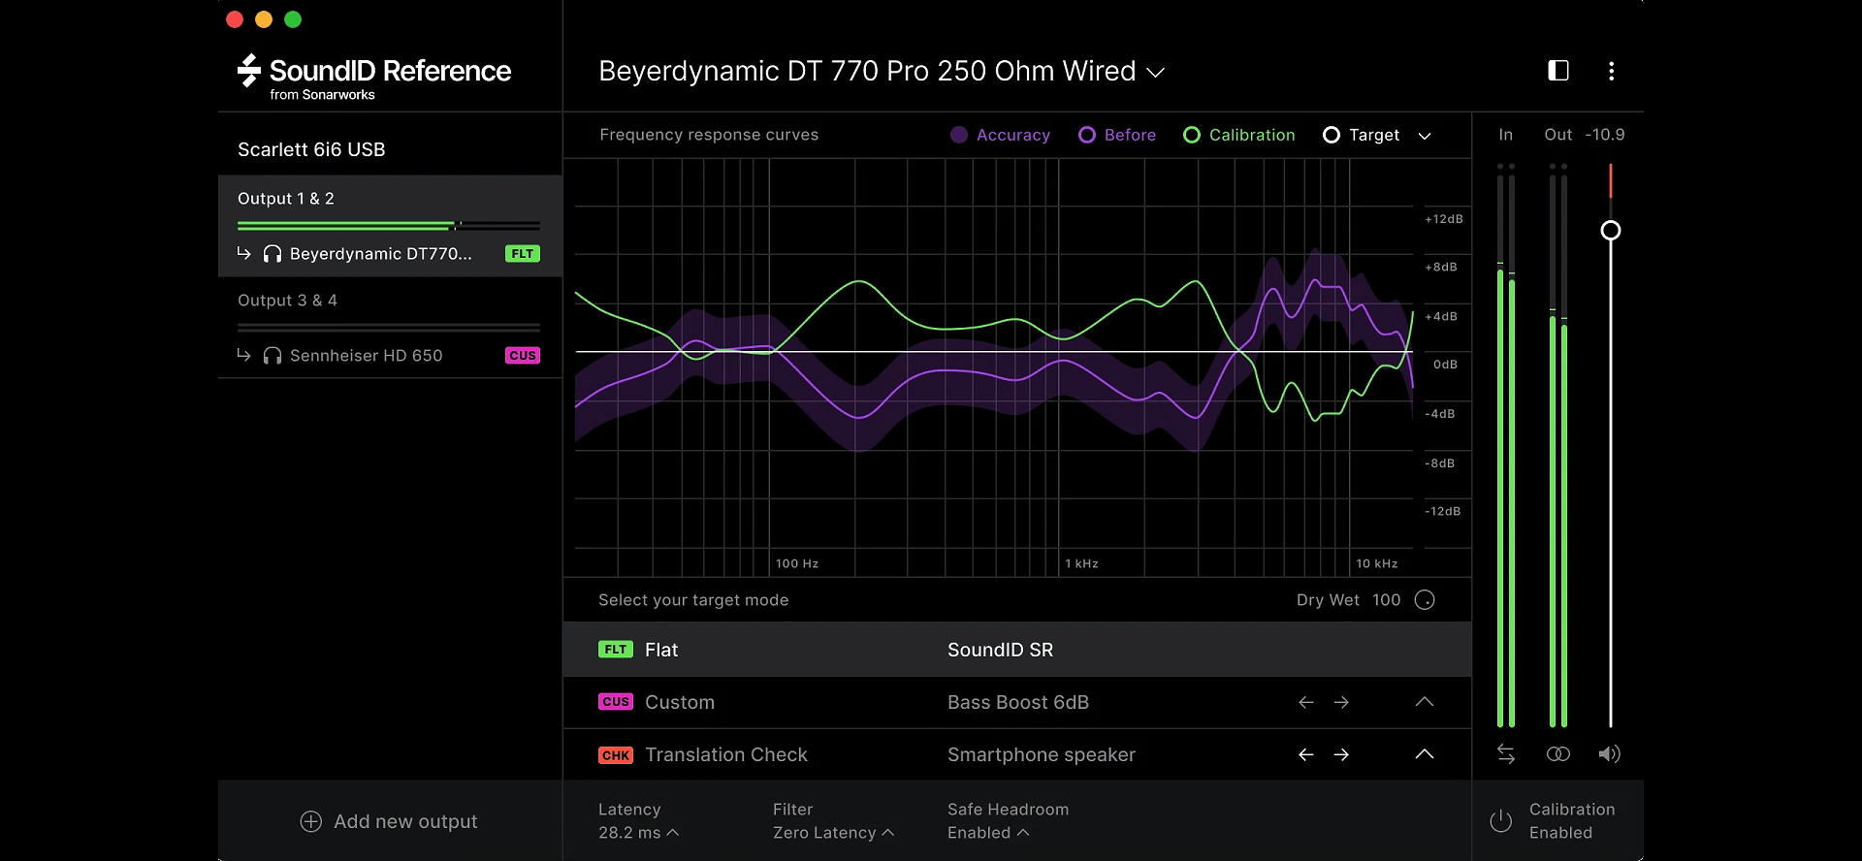Viewport: 1862px width, 861px height.
Task: Click the CUS badge in Custom row
Action: pos(616,702)
